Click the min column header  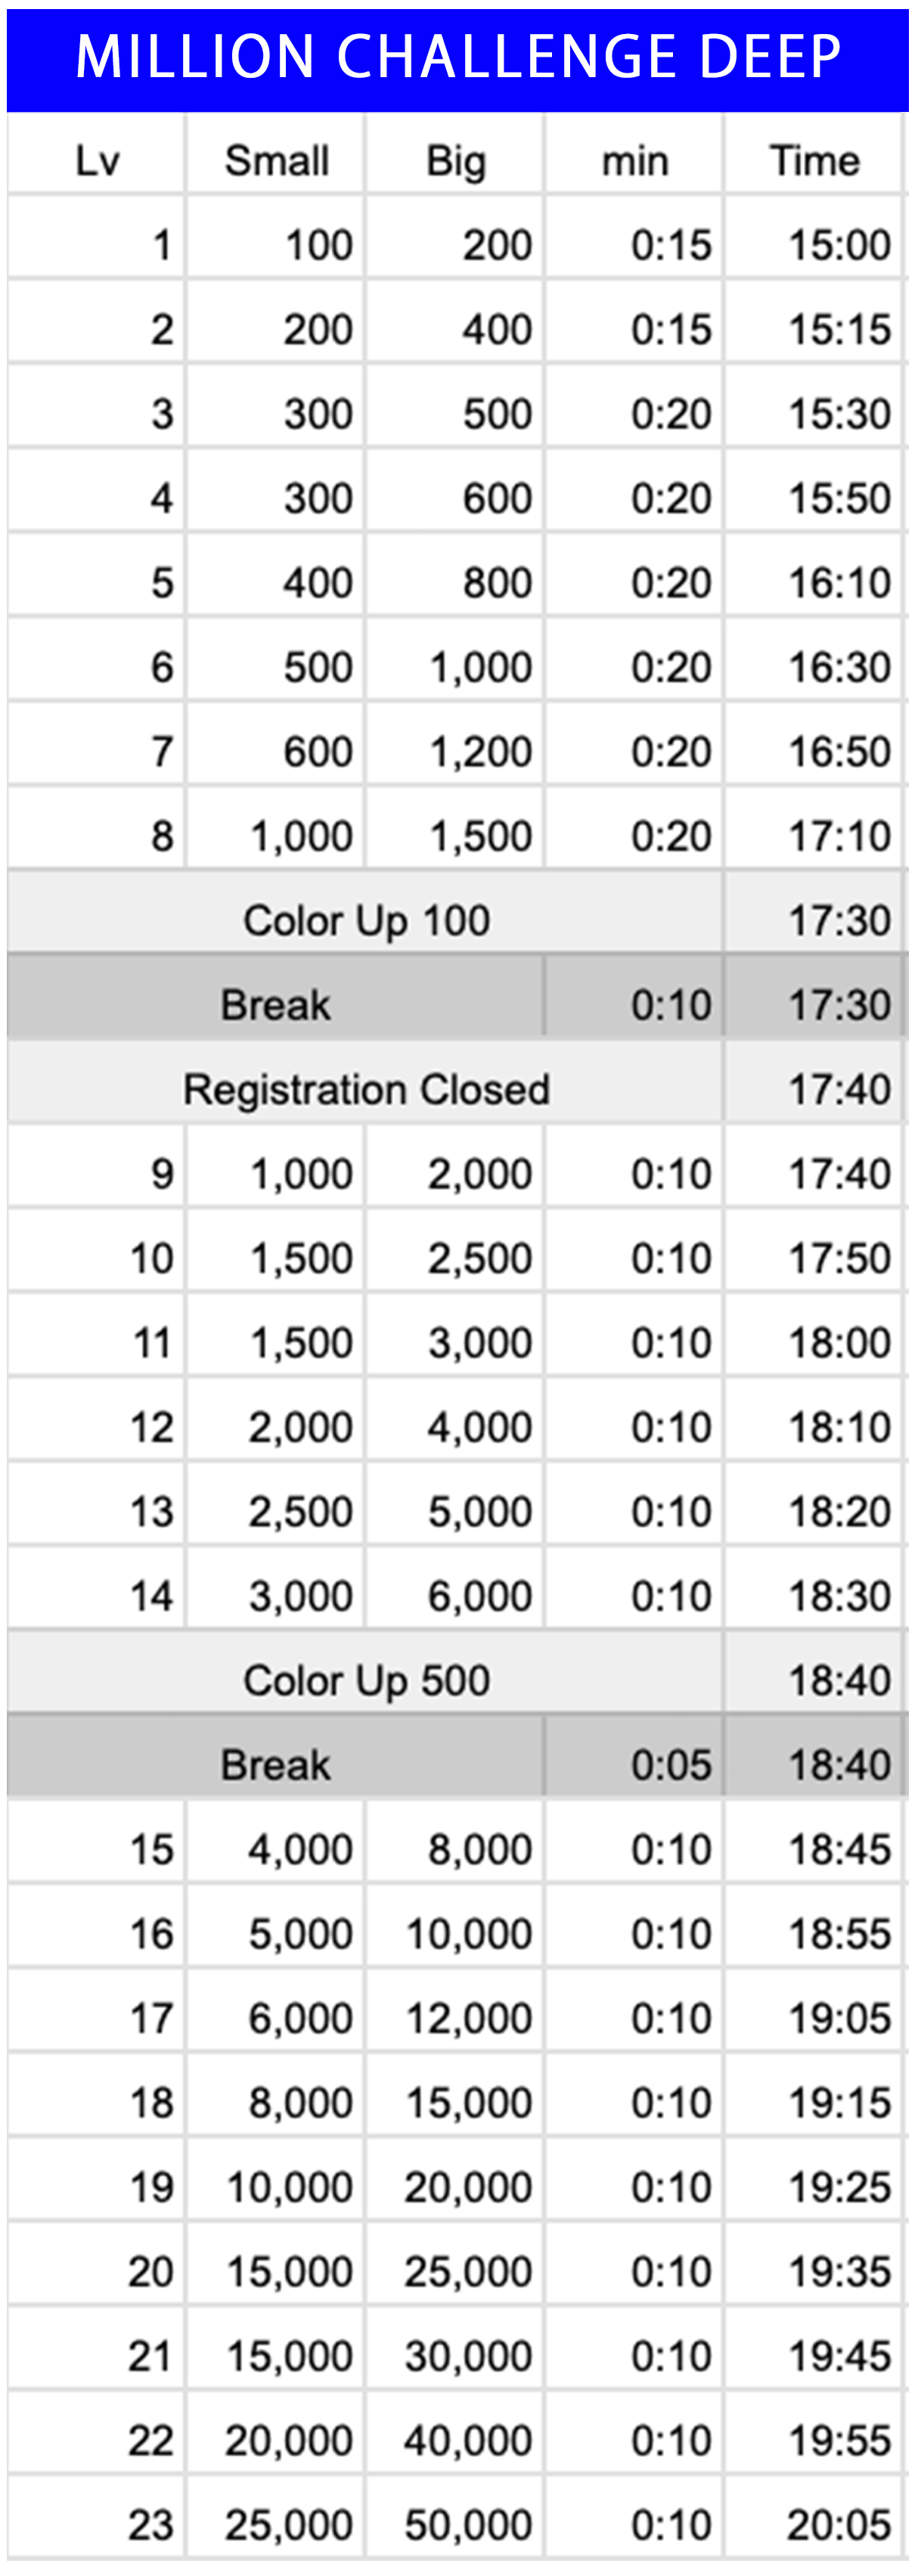pos(635,161)
